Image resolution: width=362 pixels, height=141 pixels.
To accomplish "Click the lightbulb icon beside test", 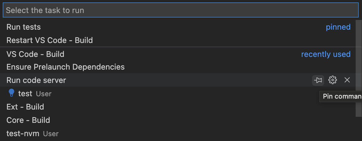I will (12, 93).
